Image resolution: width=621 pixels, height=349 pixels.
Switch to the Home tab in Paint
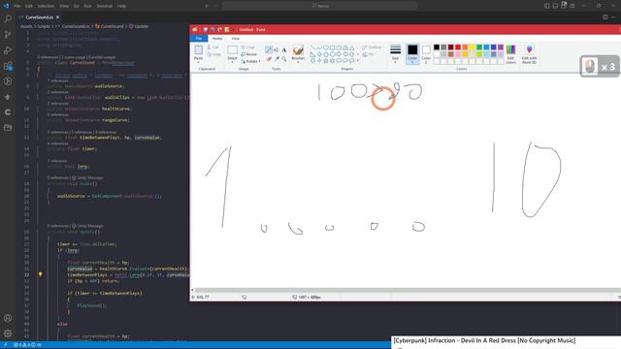(217, 39)
